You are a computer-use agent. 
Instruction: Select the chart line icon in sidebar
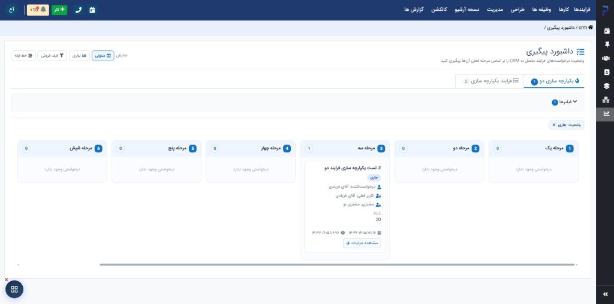(606, 113)
